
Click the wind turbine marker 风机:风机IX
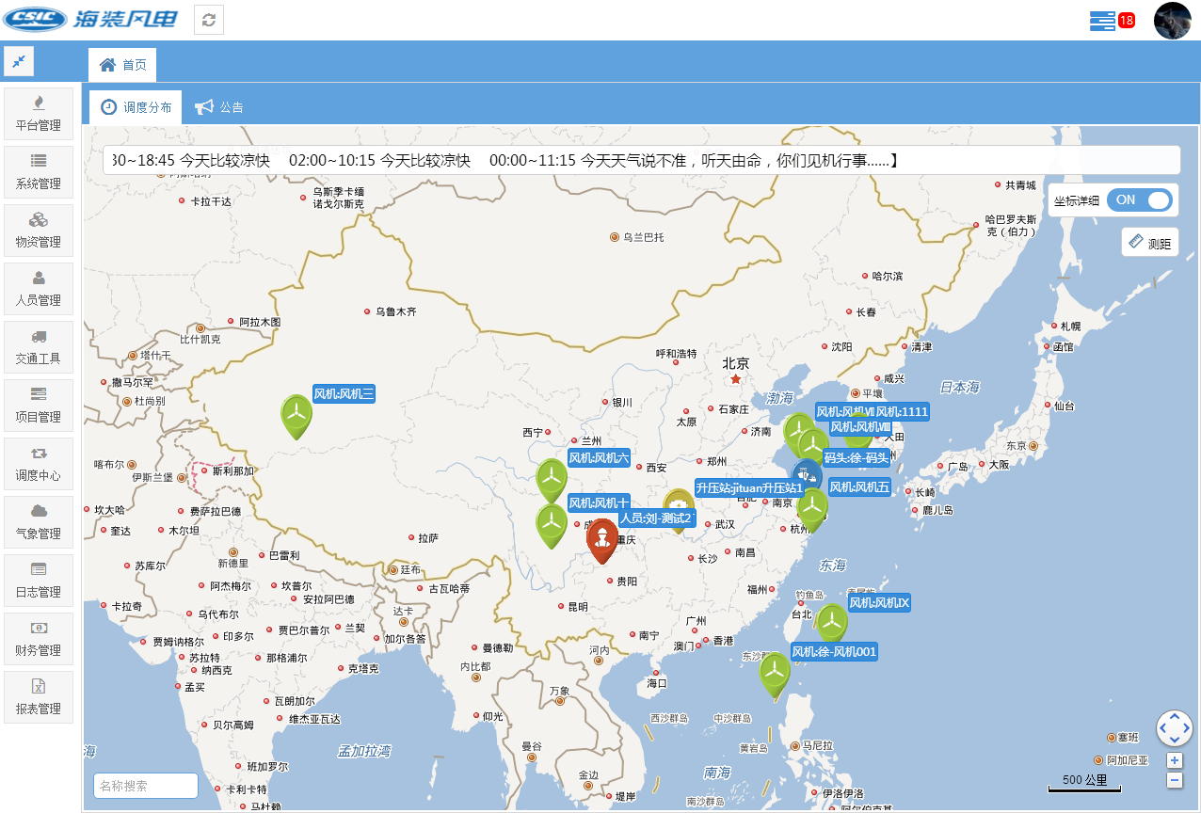pos(831,623)
